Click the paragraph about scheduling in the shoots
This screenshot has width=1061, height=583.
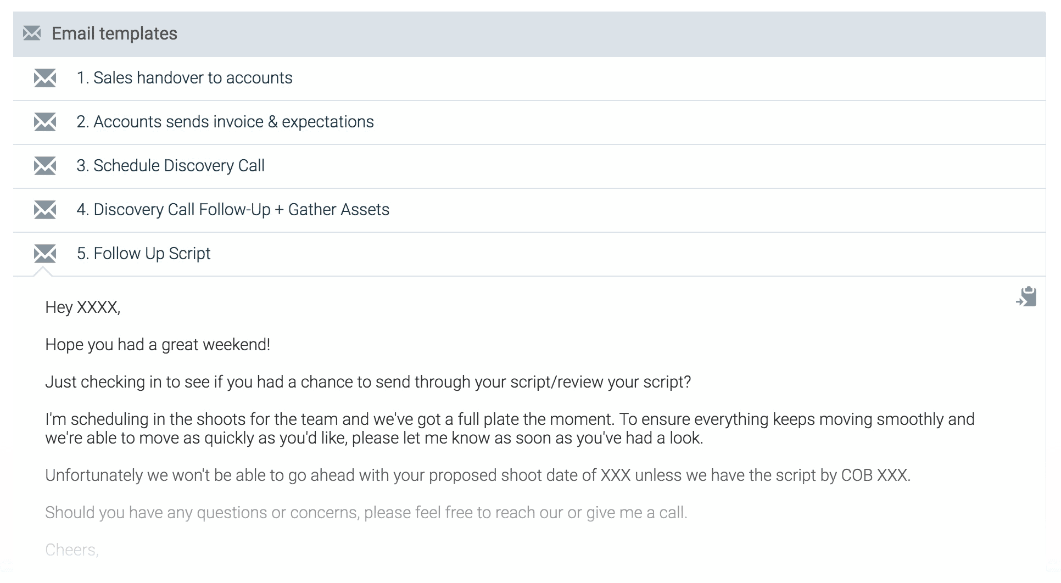pyautogui.click(x=510, y=429)
